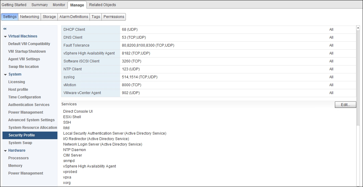Collapse the Hardware section
This screenshot has width=363, height=187.
coord(5,151)
